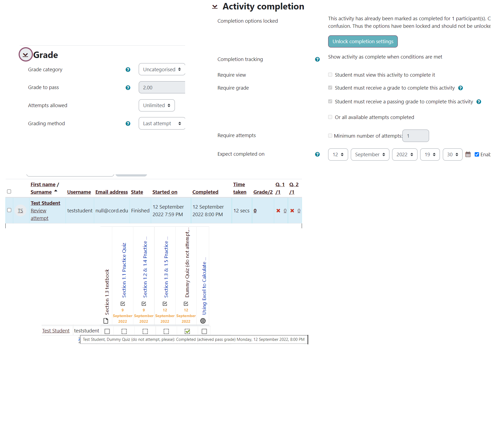This screenshot has width=496, height=435.
Task: Toggle Or all available attempts completed checkbox
Action: (330, 117)
